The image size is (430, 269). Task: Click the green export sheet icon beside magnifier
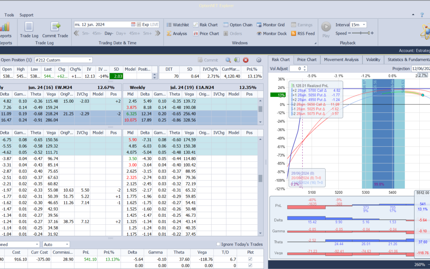coord(236,60)
